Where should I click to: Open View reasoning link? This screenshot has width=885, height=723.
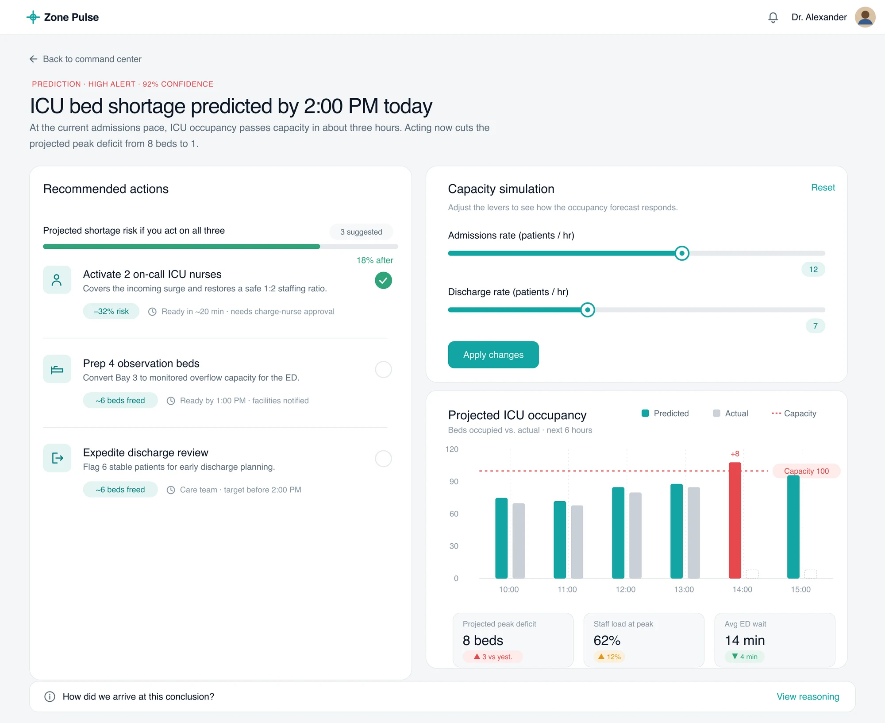pos(808,696)
